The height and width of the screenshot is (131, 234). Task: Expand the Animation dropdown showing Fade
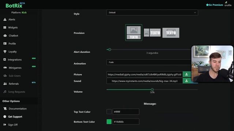point(149,62)
